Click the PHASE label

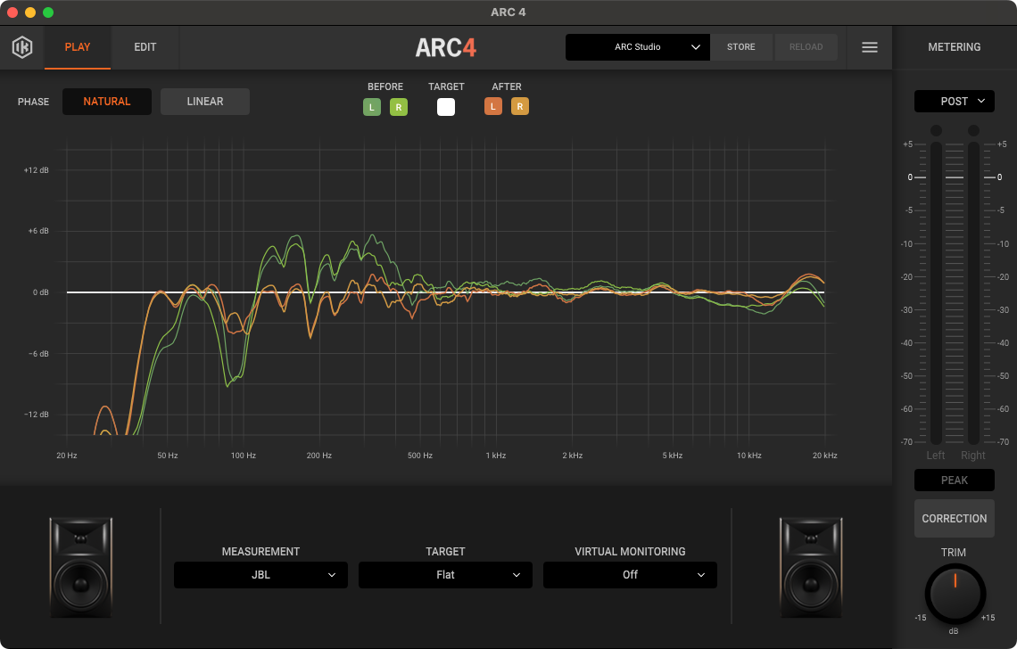tap(33, 102)
